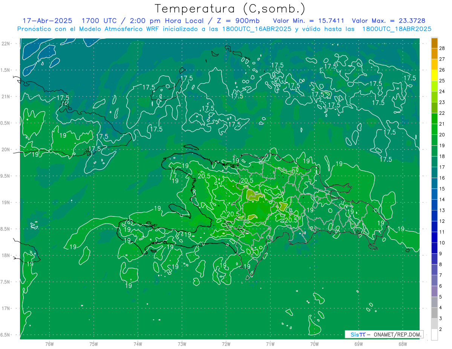Click the "72W" longitude axis label
The width and height of the screenshot is (452, 349).
226,344
